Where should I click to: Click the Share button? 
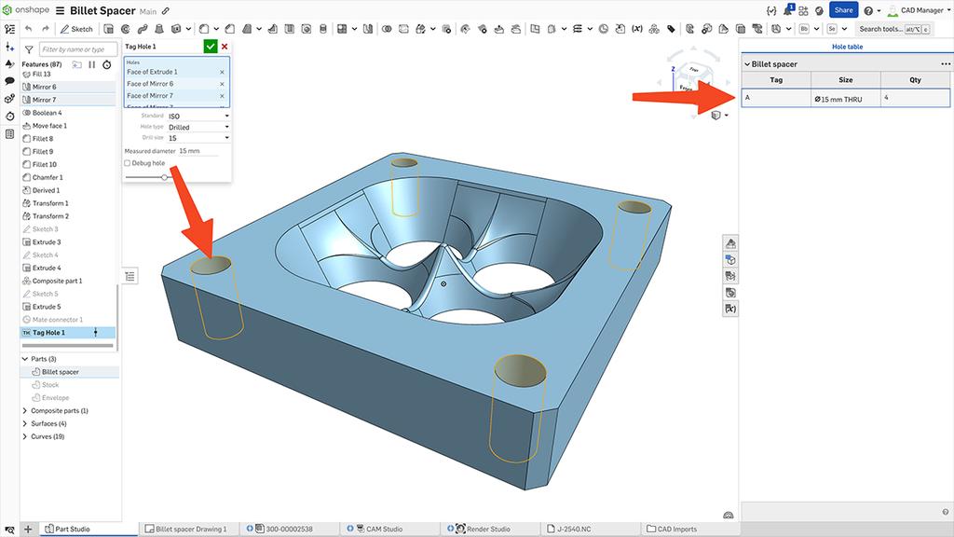(x=843, y=9)
